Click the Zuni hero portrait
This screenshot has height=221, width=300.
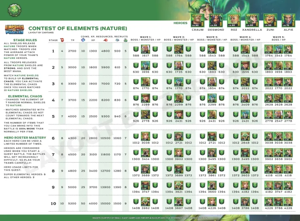click(269, 20)
